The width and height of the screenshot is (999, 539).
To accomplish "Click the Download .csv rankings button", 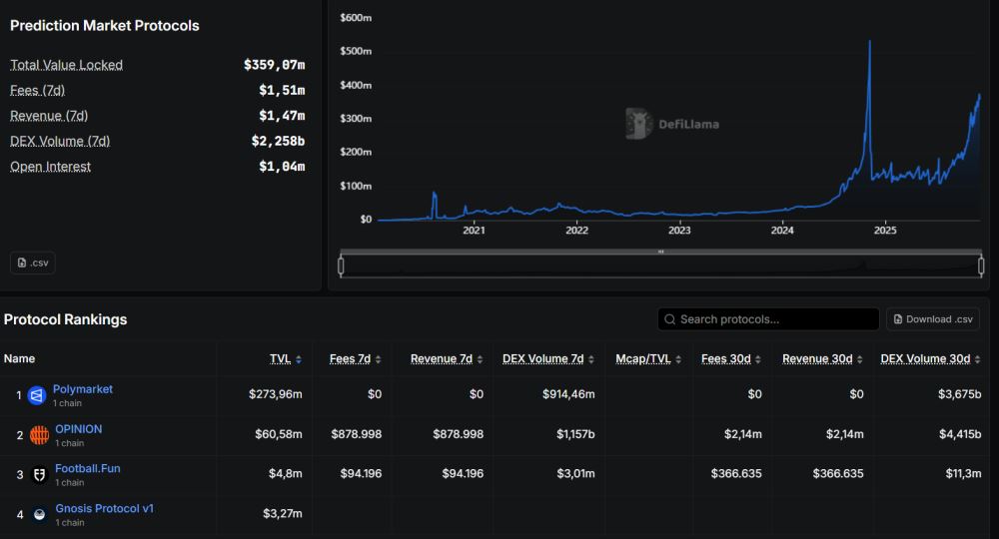I will point(932,319).
